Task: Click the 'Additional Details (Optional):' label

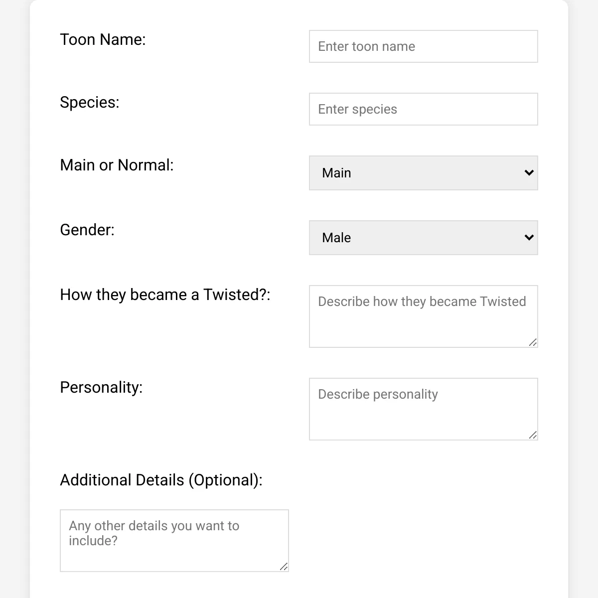Action: click(161, 480)
